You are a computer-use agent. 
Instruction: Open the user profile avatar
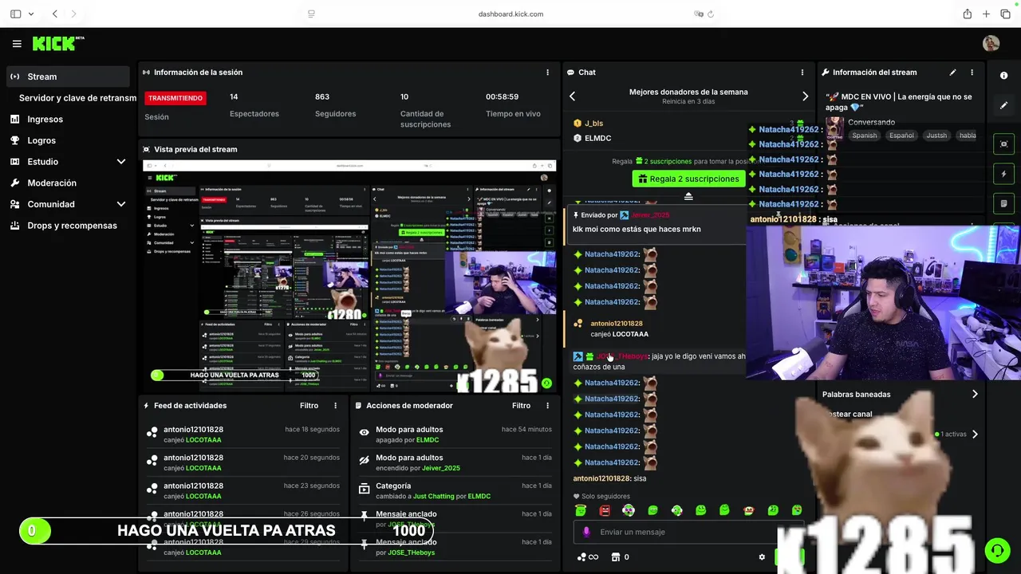click(x=991, y=44)
